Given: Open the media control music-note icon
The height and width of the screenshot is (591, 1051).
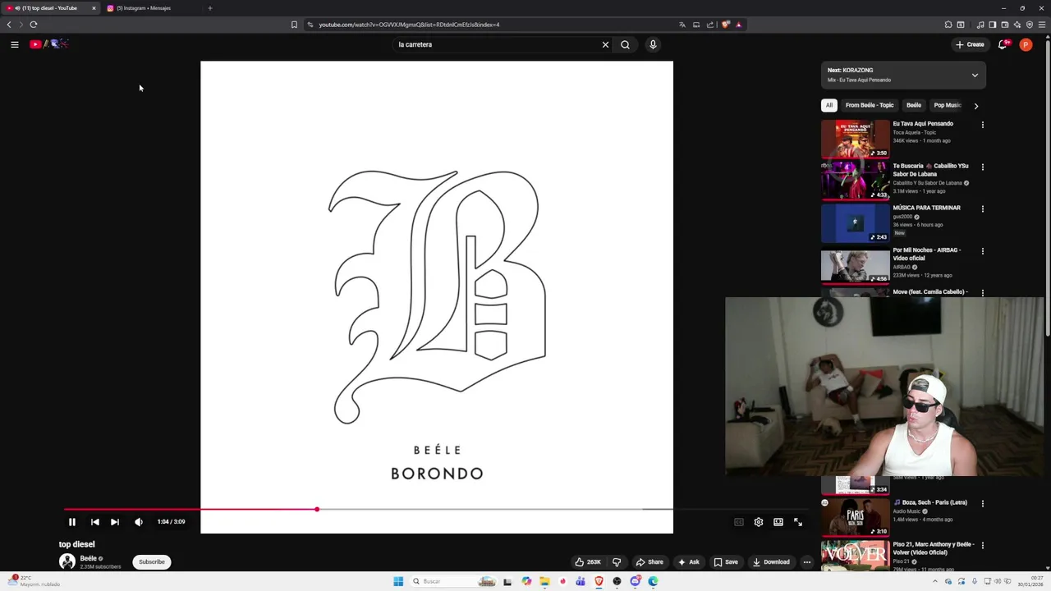Looking at the screenshot, I should pyautogui.click(x=980, y=25).
